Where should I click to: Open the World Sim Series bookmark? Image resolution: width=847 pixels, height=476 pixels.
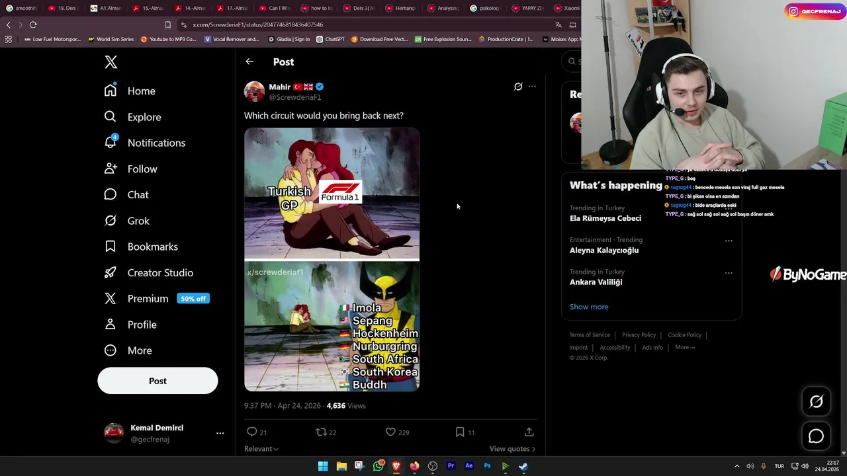point(111,39)
